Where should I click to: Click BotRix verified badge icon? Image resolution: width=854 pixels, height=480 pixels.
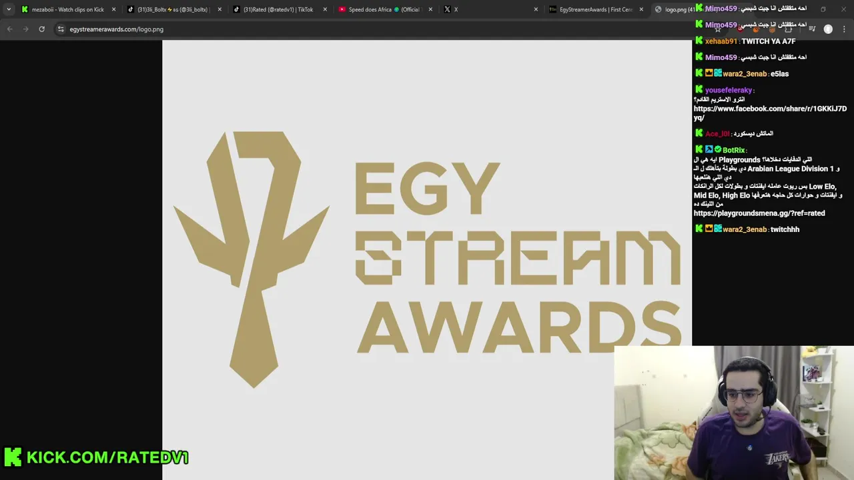718,149
